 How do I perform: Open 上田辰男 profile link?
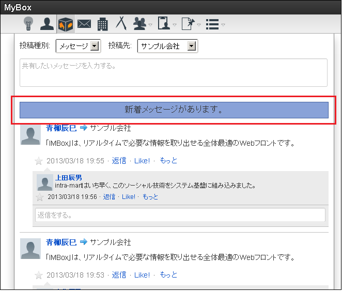pyautogui.click(x=69, y=178)
